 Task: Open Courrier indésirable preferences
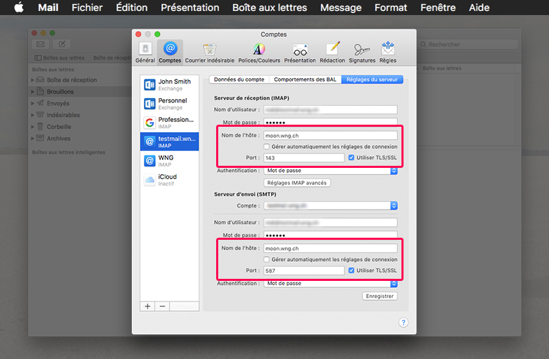[209, 53]
